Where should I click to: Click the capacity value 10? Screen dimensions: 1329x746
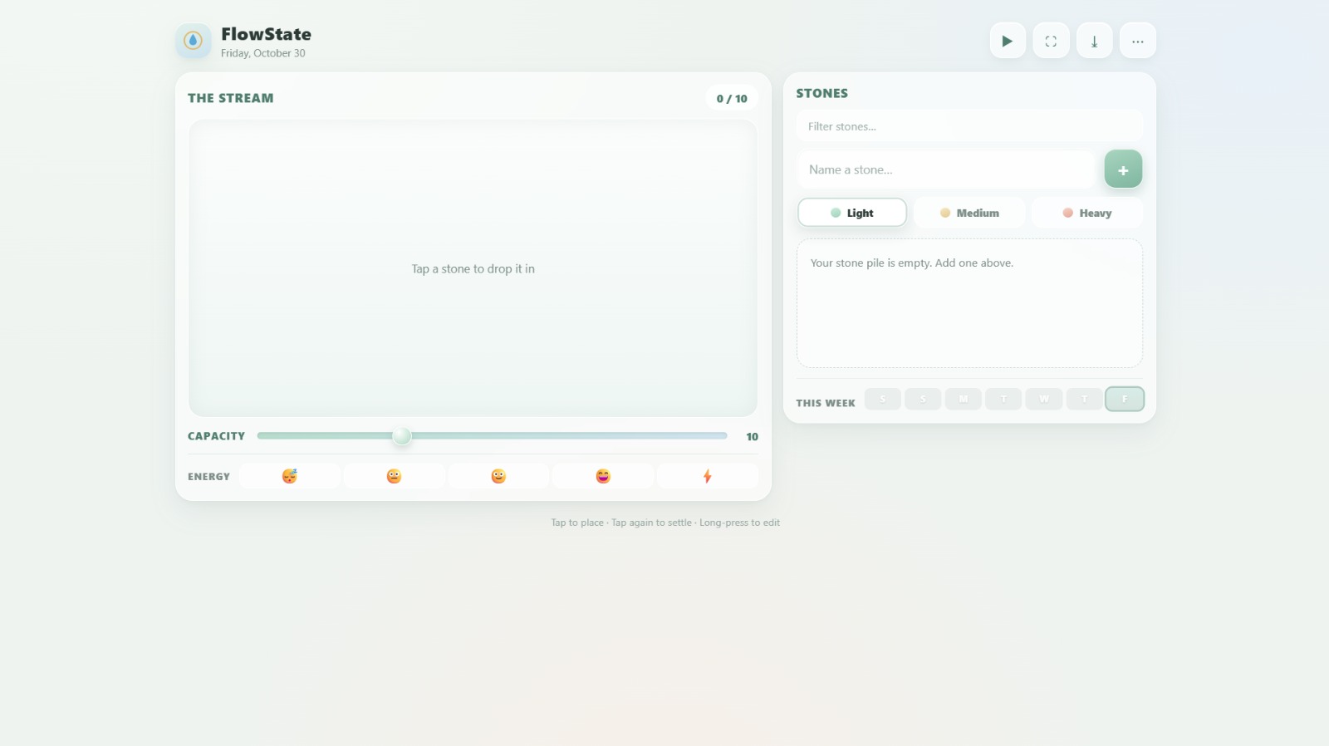point(752,437)
